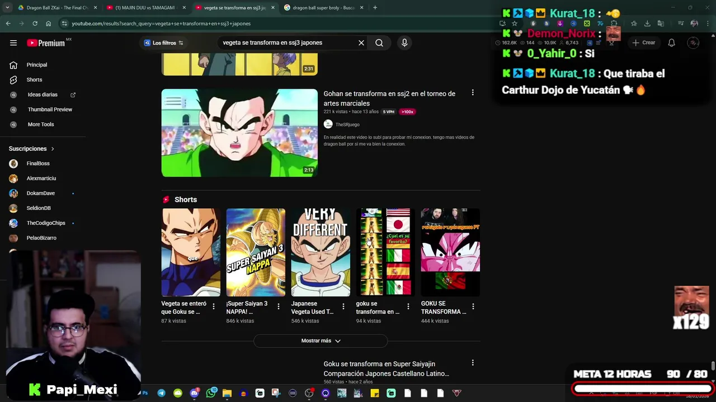Open options for '¡Super Saiyan 3 NAPPA!' short
Image resolution: width=716 pixels, height=402 pixels.
[x=279, y=307]
